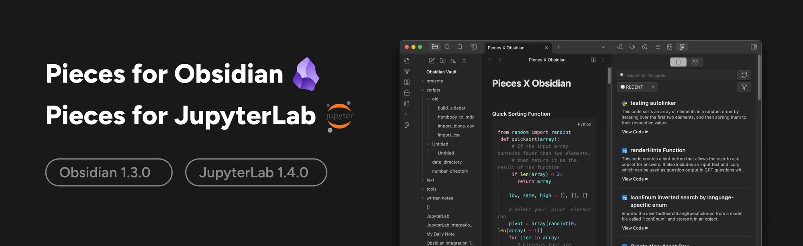Open the date_directory file

[x=447, y=162]
